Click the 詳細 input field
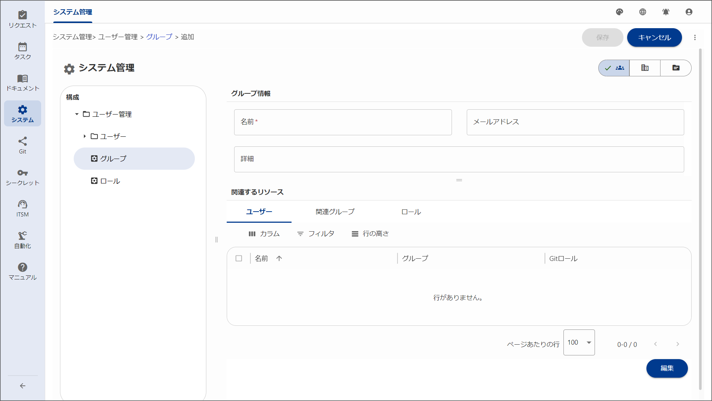This screenshot has width=712, height=401. pos(459,159)
